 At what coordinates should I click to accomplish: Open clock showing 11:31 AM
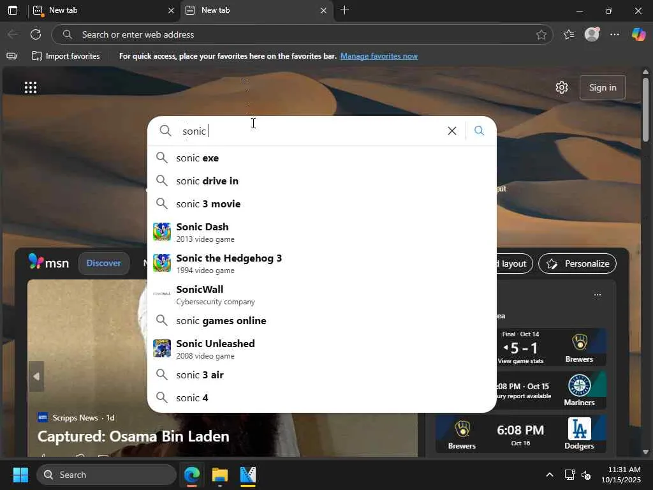[x=621, y=475]
